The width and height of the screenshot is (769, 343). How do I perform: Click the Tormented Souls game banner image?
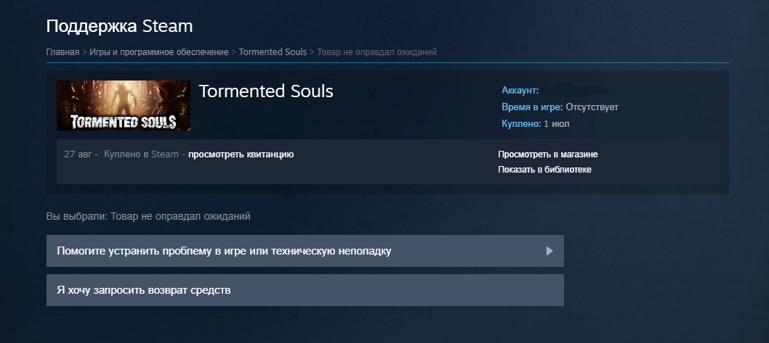pos(124,105)
